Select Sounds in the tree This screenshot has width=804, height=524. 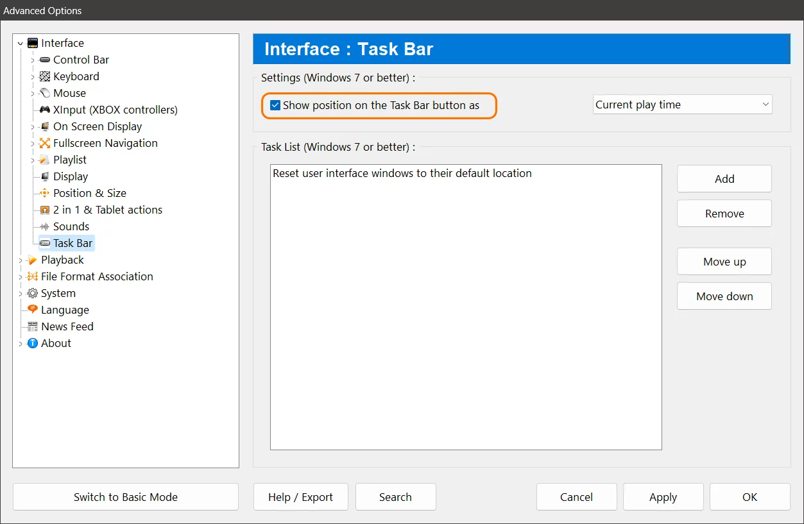[x=71, y=226]
